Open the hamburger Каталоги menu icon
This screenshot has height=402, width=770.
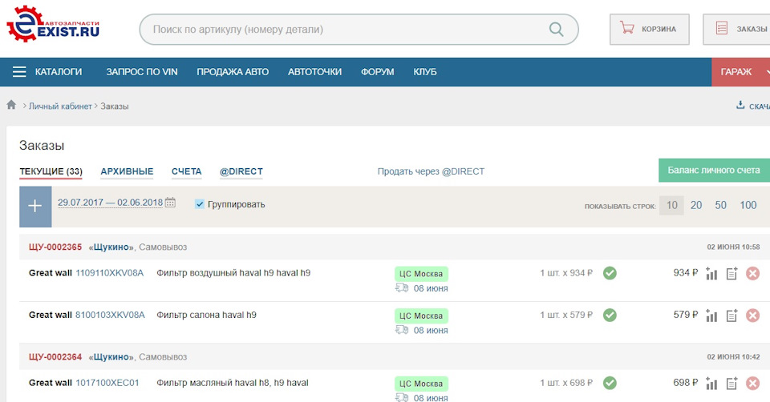[x=19, y=72]
